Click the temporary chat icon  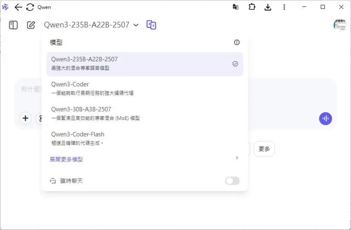click(x=53, y=181)
